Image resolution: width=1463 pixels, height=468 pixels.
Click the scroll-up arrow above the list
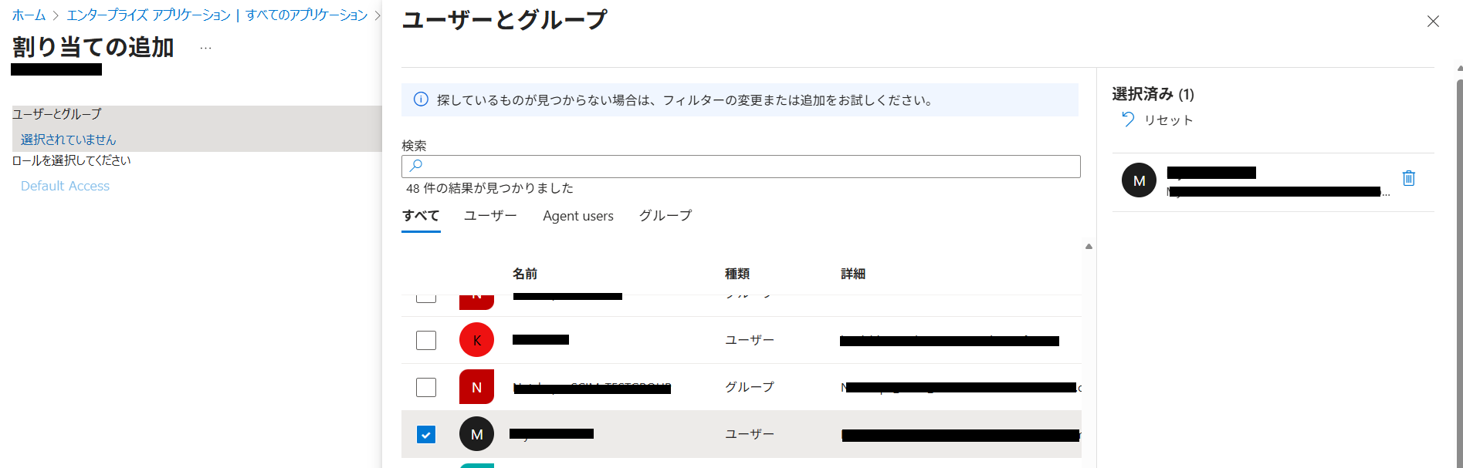[x=1089, y=247]
